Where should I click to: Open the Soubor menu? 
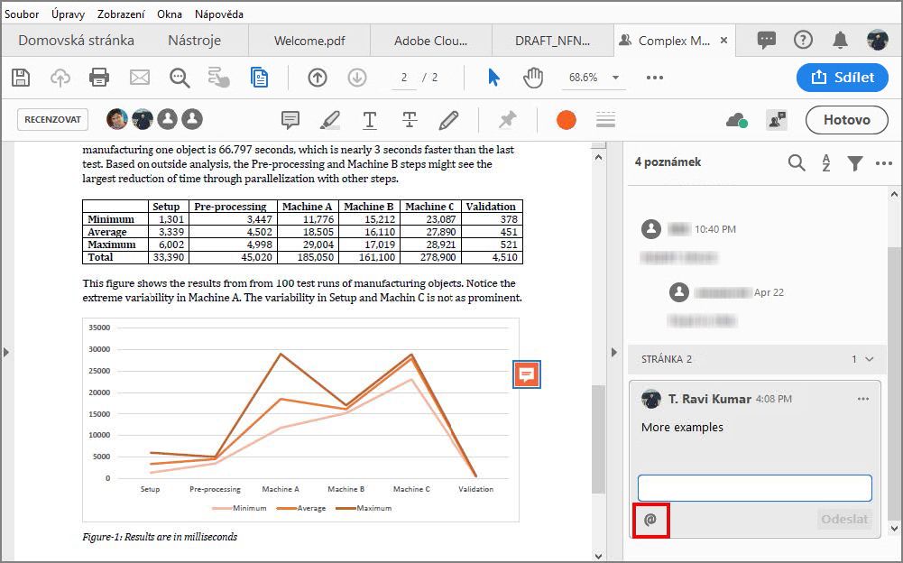(22, 14)
